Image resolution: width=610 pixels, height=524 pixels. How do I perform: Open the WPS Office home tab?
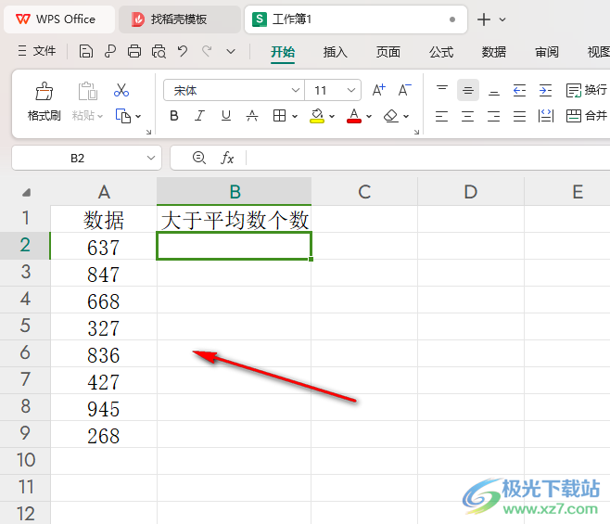tap(59, 19)
